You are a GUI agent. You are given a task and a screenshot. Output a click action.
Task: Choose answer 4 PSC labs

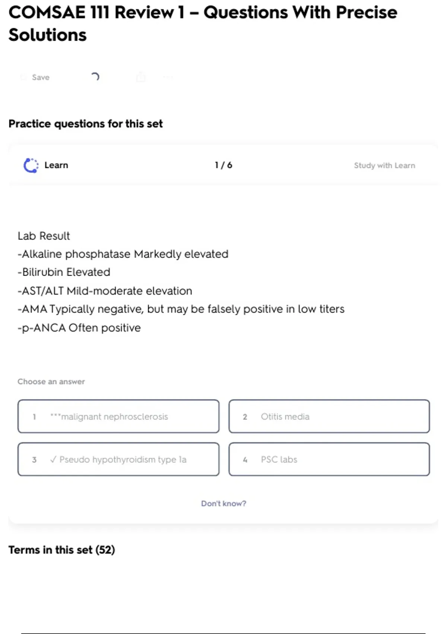329,459
